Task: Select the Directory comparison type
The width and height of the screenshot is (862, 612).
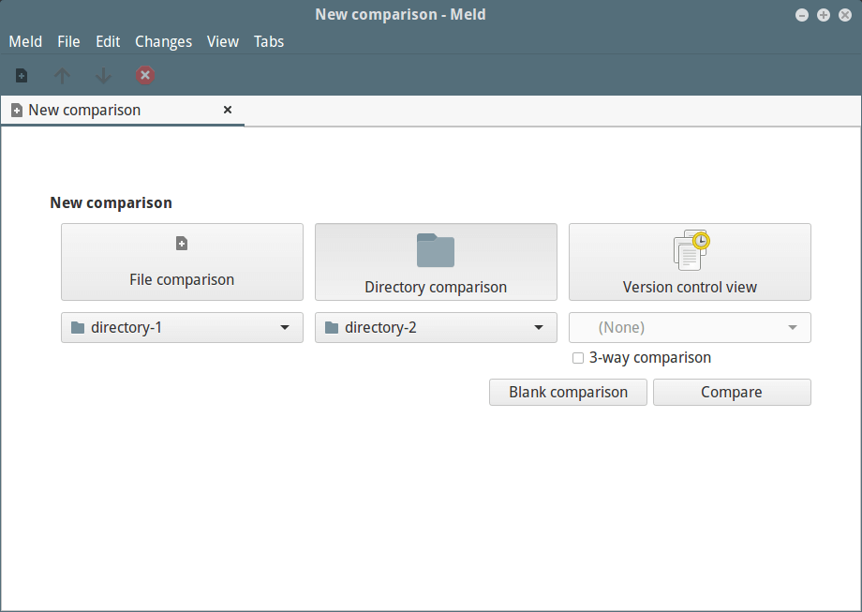Action: [x=436, y=261]
